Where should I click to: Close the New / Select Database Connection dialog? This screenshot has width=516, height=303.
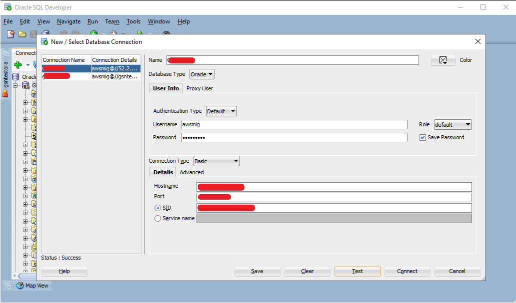pyautogui.click(x=478, y=41)
